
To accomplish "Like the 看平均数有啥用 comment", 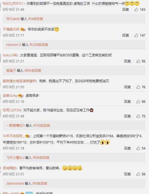I will (138, 174).
